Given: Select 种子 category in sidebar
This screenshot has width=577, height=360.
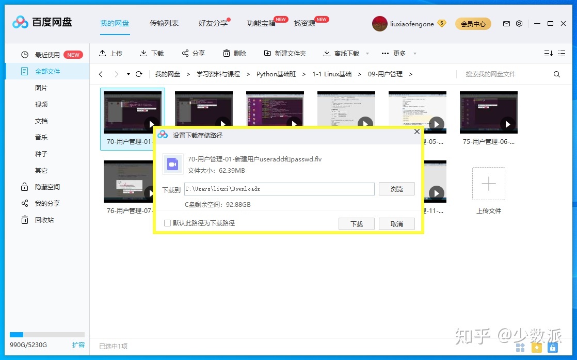Looking at the screenshot, I should pyautogui.click(x=41, y=154).
